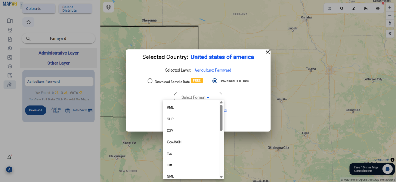Collapse the Select Format dropdown

[198, 97]
